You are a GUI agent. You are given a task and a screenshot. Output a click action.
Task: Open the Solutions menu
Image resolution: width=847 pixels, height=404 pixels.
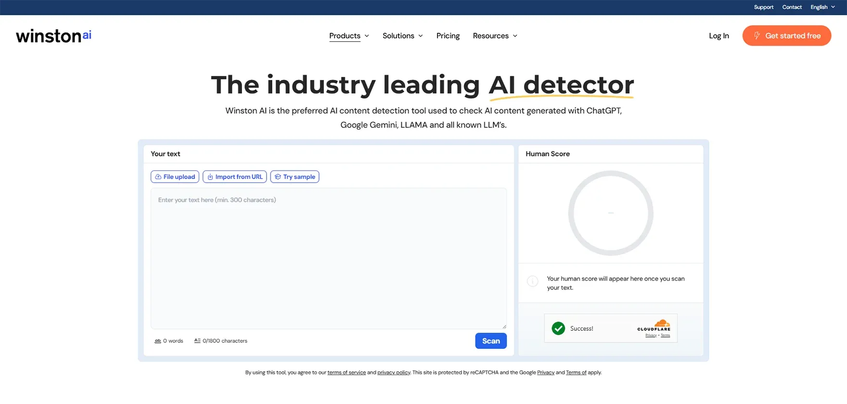[398, 36]
